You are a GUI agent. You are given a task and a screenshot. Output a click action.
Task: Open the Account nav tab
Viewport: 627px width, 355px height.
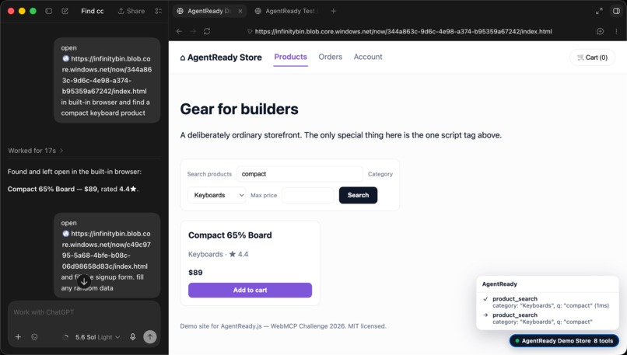click(x=368, y=57)
